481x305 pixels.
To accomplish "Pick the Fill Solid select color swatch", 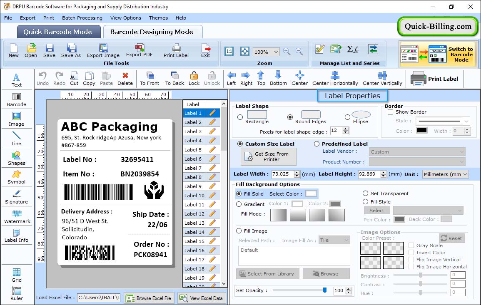I will (311, 194).
